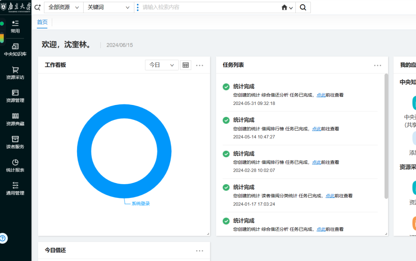Open the 关键词 search field dropdown
The image size is (416, 261).
[108, 7]
